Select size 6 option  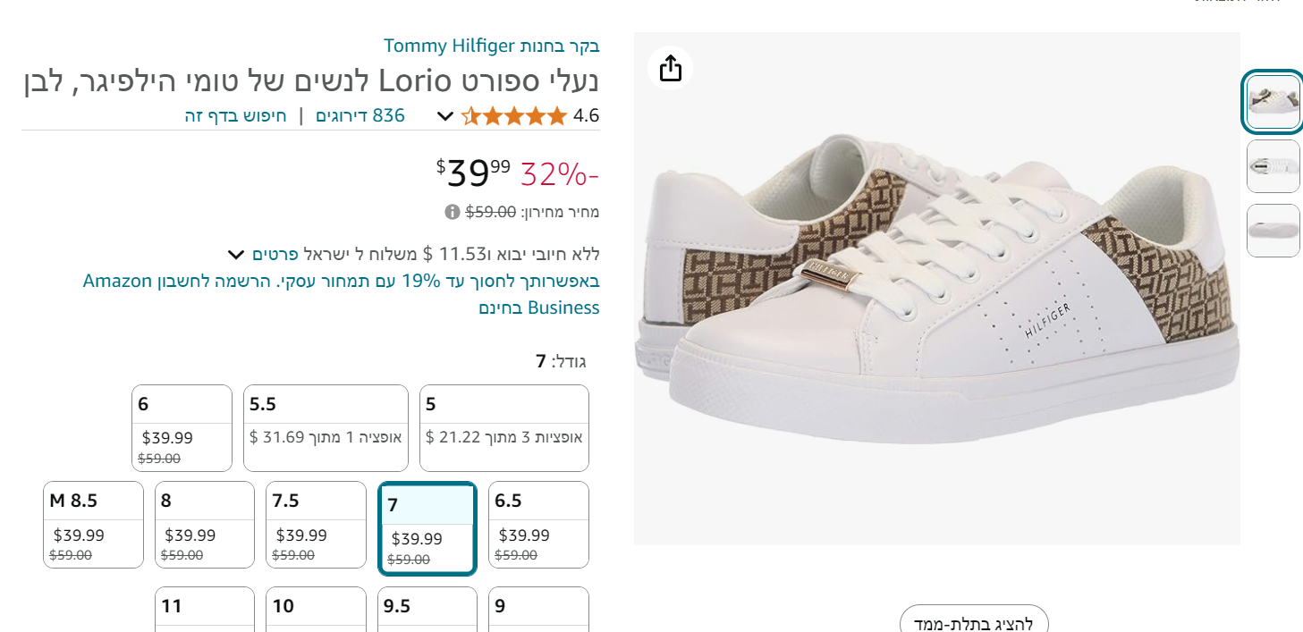pyautogui.click(x=182, y=428)
